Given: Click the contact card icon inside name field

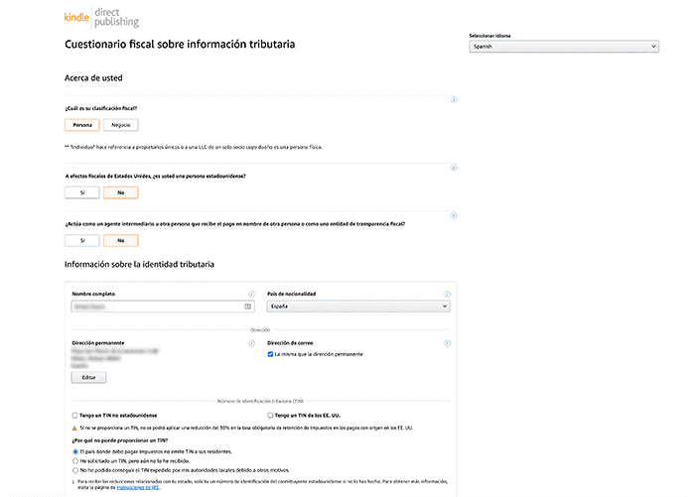Looking at the screenshot, I should (248, 307).
